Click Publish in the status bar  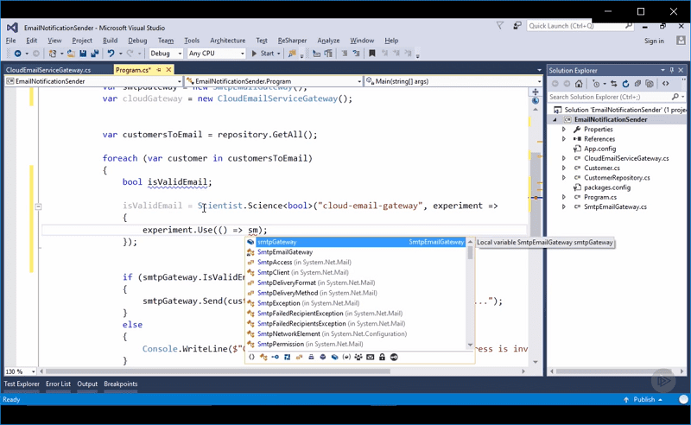(x=643, y=399)
